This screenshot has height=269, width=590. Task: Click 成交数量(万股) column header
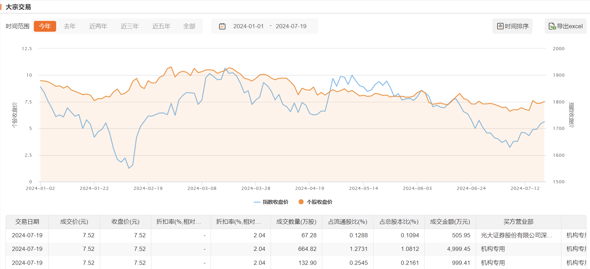coord(296,222)
